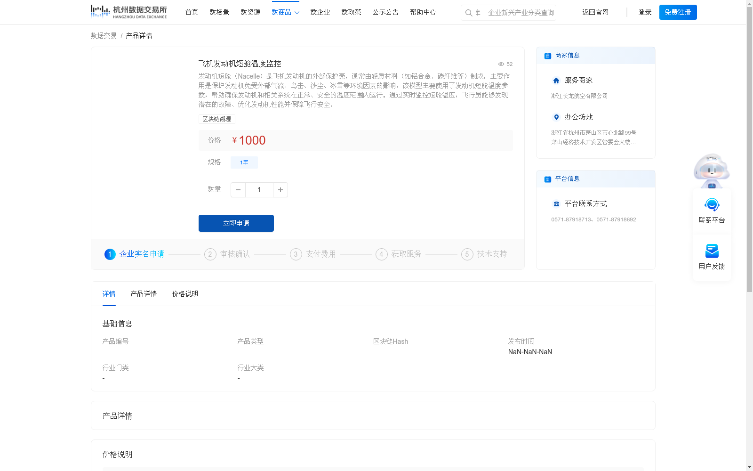
Task: Click the price ¥1000 value
Action: [x=248, y=140]
